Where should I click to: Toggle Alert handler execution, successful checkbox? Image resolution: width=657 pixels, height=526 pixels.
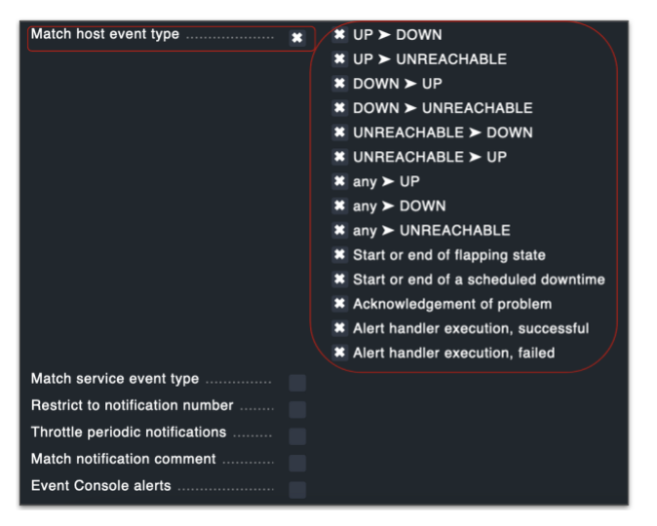(x=339, y=328)
